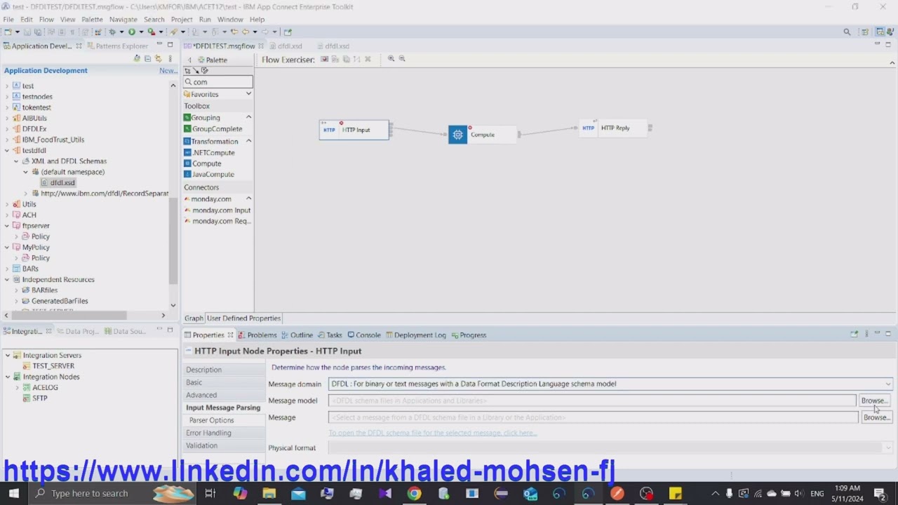This screenshot has width=898, height=505.
Task: Expand the Favorites palette drawer
Action: (x=248, y=94)
